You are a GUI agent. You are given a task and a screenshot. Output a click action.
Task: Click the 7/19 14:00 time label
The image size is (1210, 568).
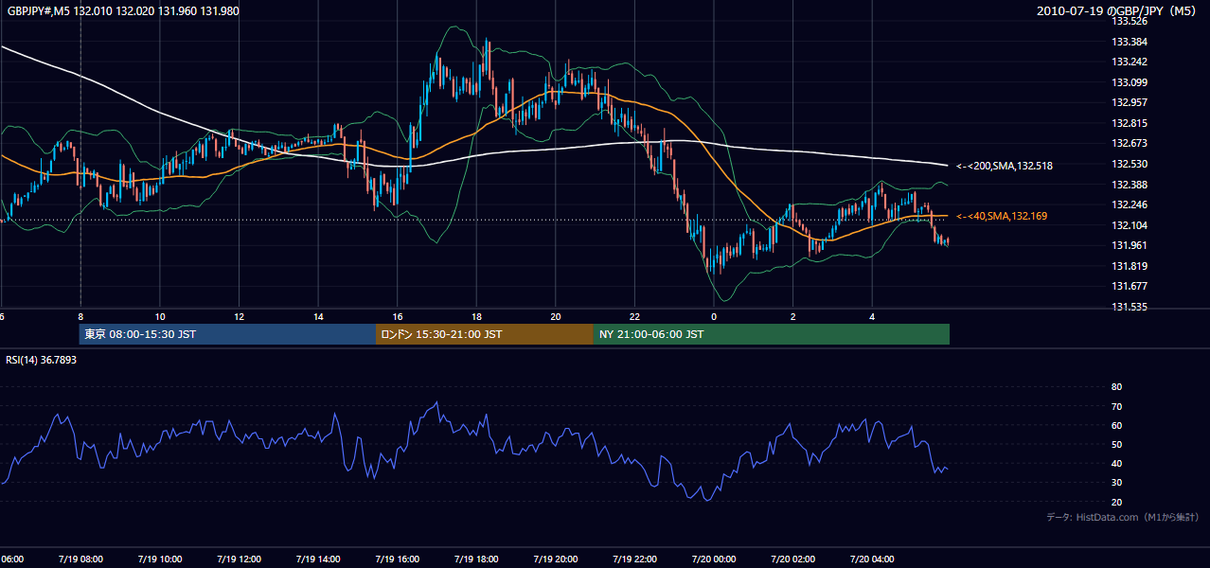click(317, 559)
